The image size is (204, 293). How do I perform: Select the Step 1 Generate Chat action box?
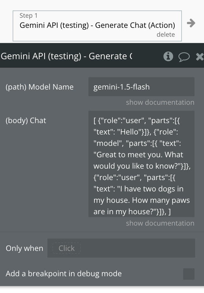click(97, 25)
